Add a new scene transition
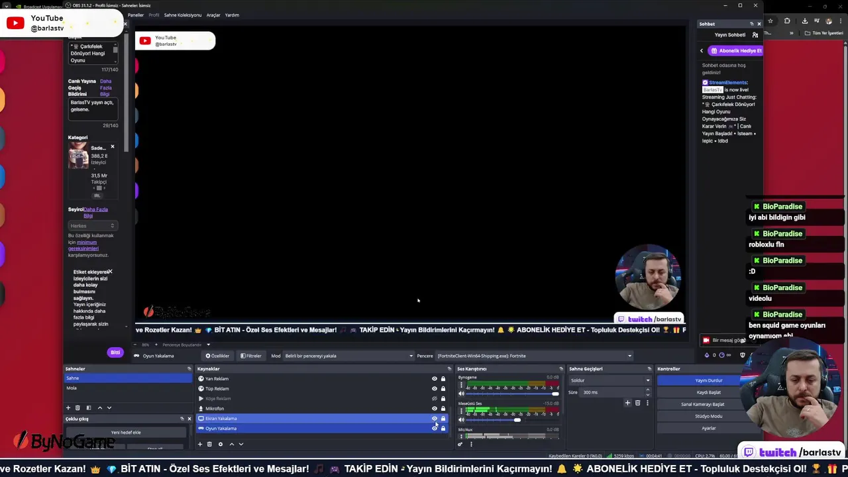 pos(627,403)
